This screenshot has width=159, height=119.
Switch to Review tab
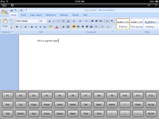(76, 15)
